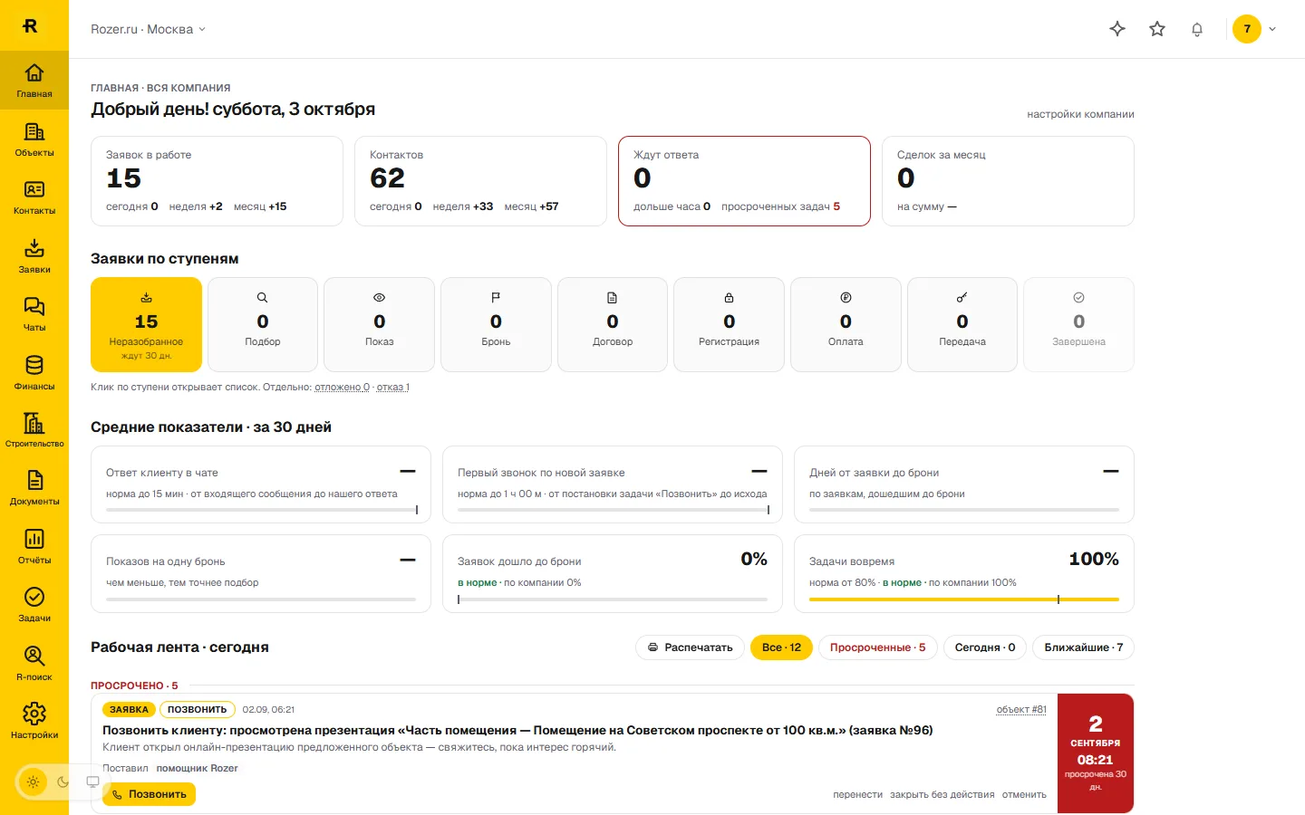The width and height of the screenshot is (1305, 815).
Task: Open notifications via the bell icon
Action: coord(1197,29)
